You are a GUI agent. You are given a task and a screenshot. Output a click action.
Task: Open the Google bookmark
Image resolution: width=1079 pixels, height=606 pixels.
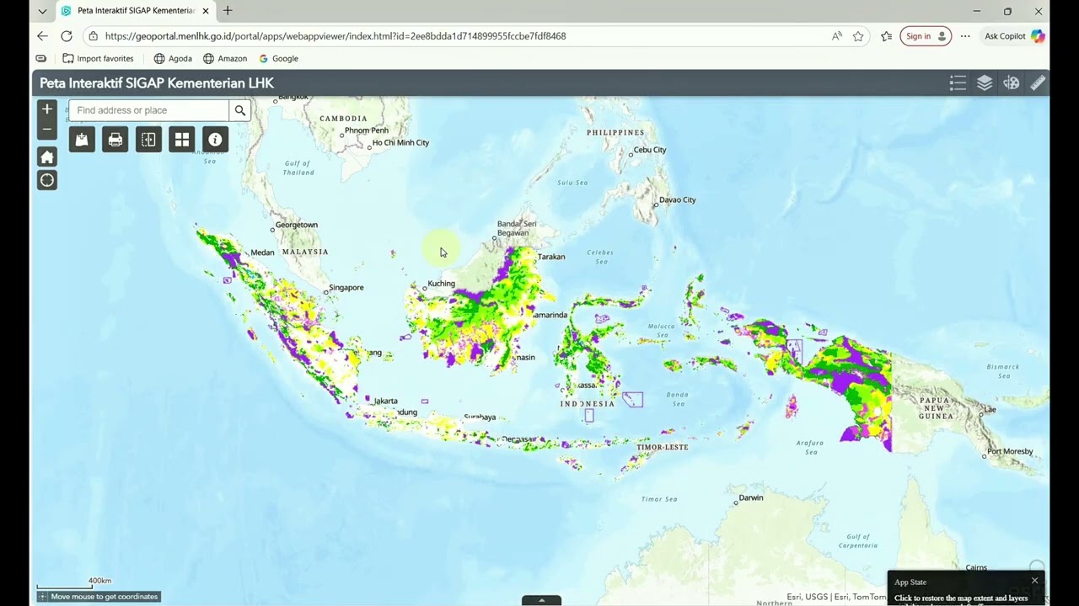point(278,59)
